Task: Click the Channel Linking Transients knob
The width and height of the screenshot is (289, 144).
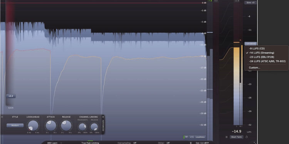Action: (82, 127)
